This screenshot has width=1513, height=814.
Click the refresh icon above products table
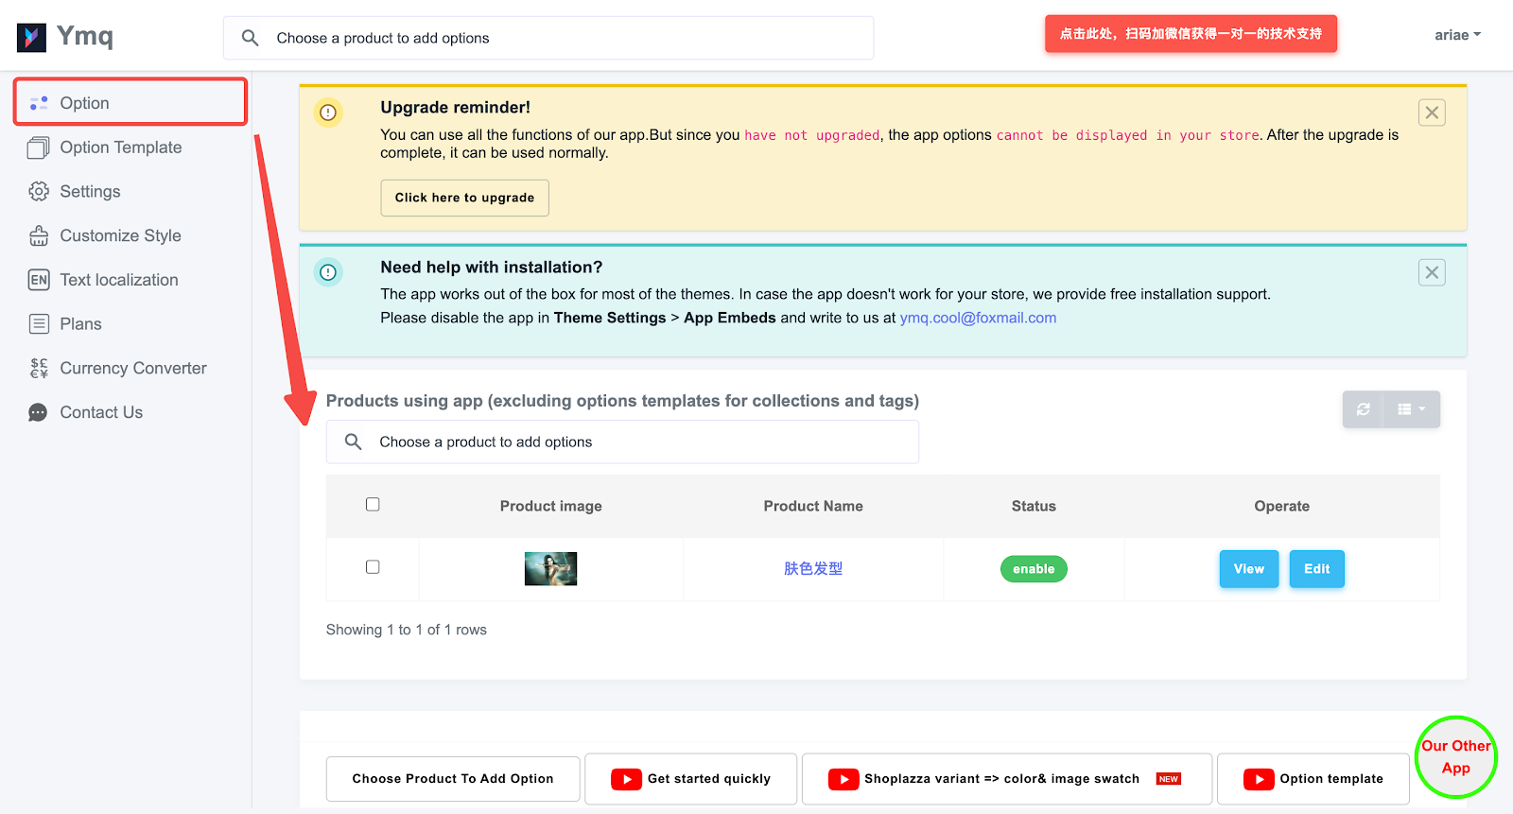click(1363, 409)
